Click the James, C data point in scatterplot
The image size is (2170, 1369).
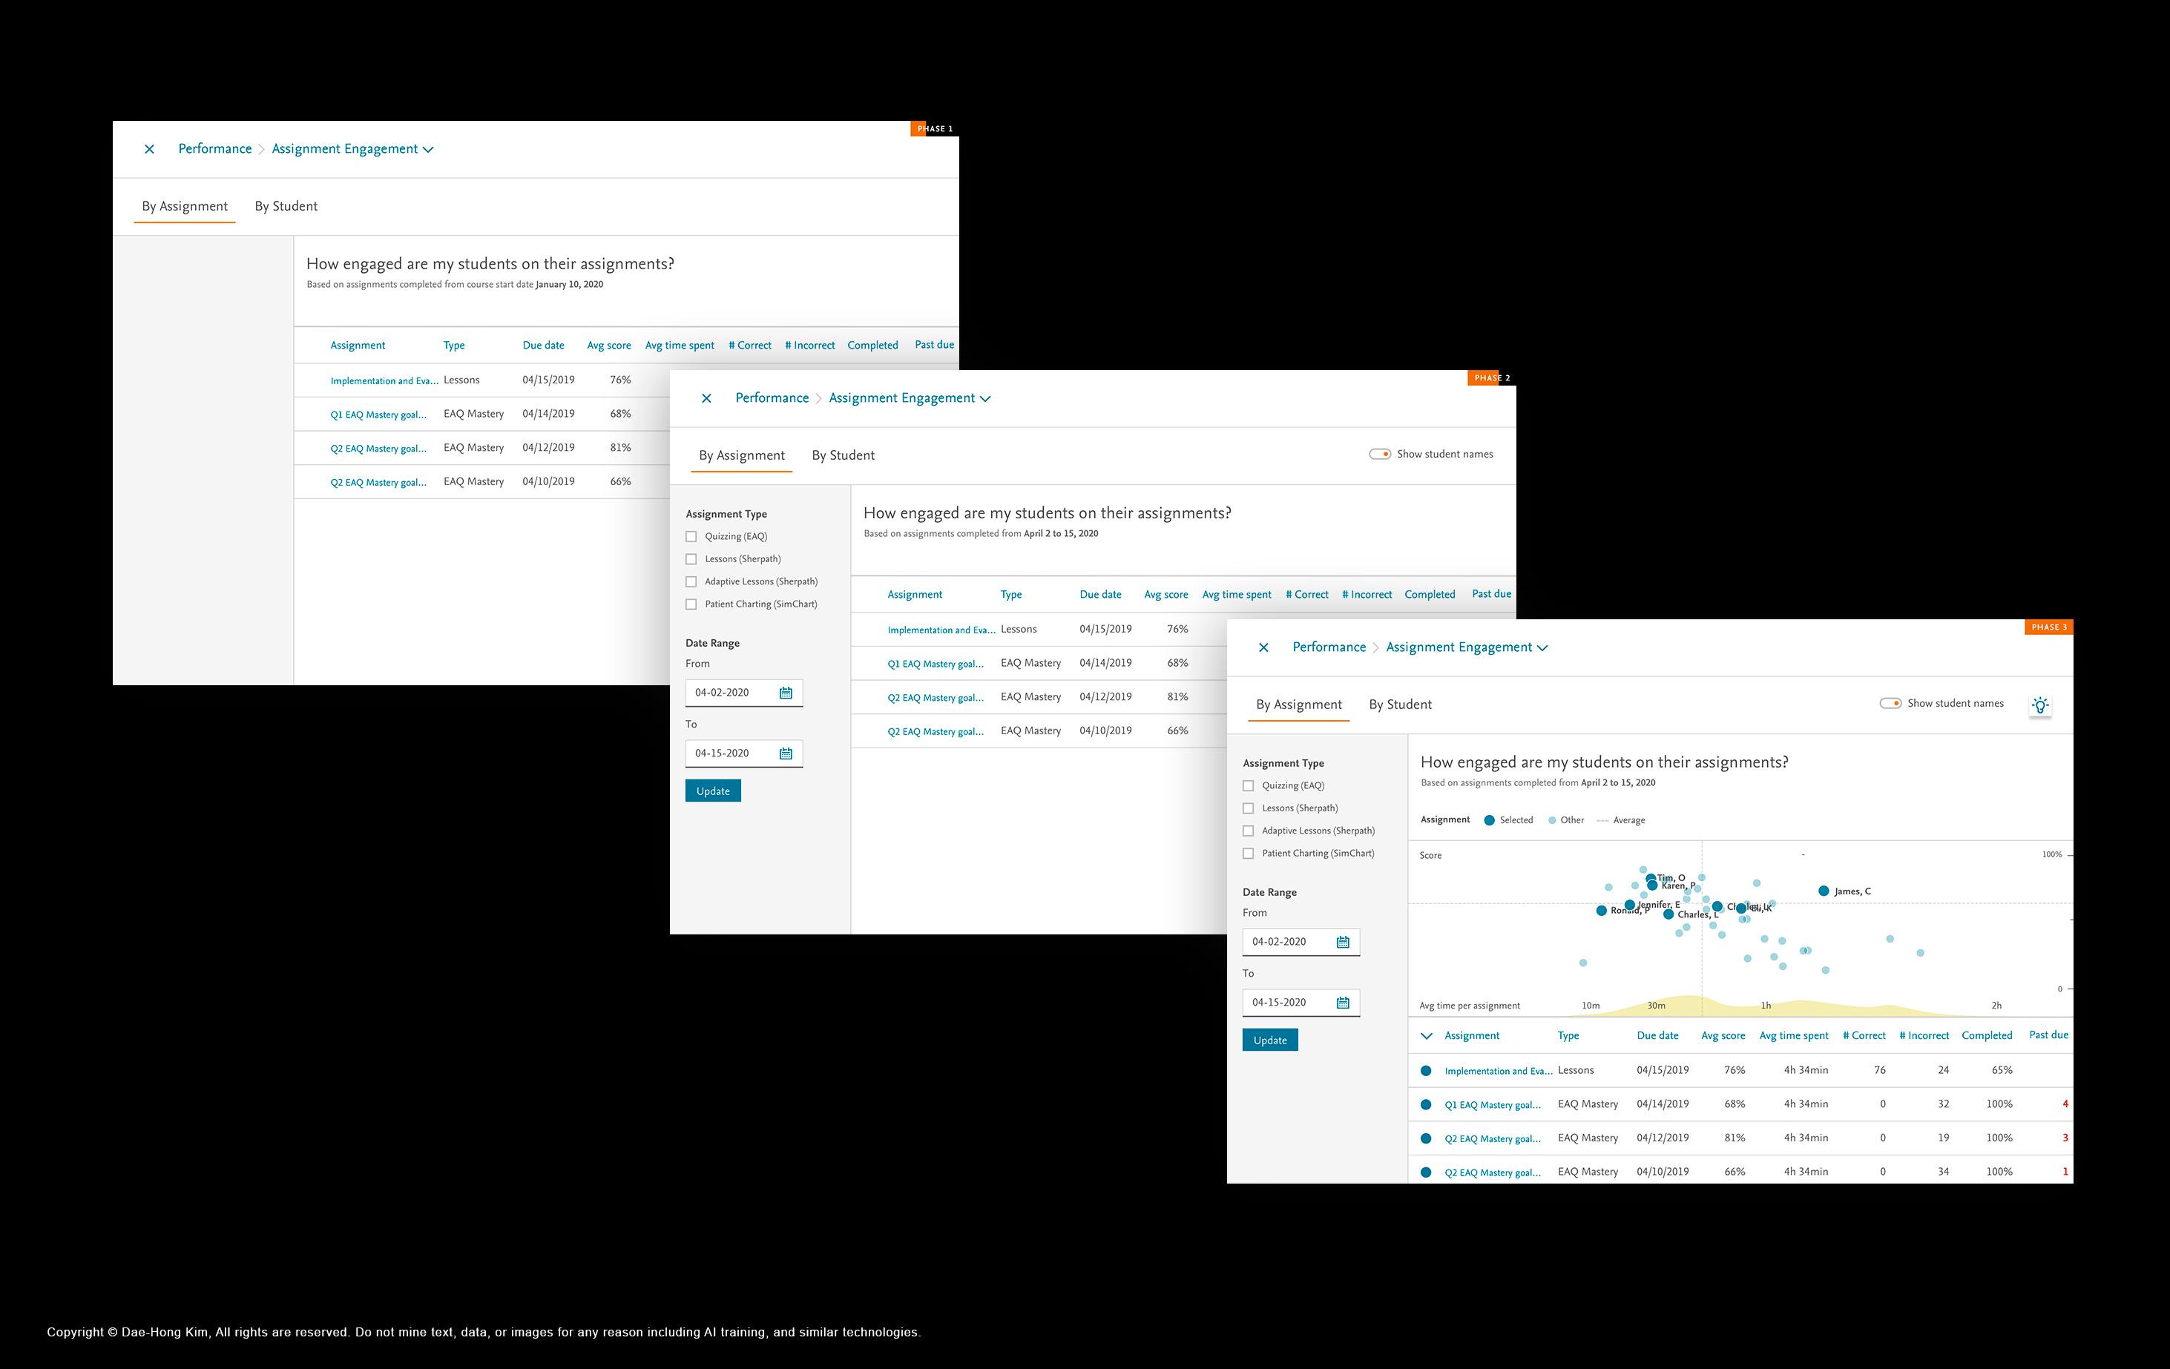pos(1823,891)
